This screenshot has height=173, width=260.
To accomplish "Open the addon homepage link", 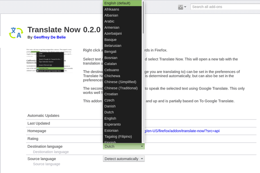I will click(x=182, y=131).
